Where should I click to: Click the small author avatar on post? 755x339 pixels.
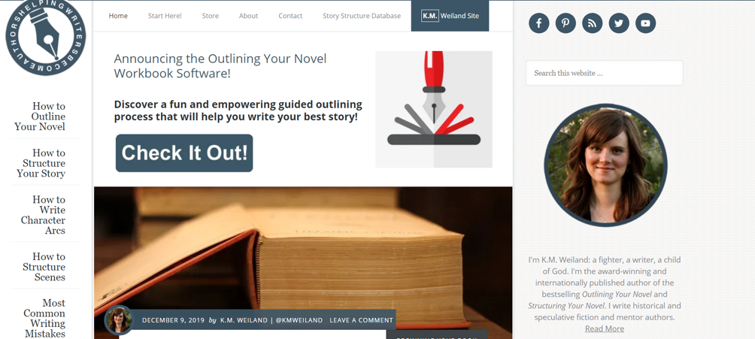click(x=119, y=320)
